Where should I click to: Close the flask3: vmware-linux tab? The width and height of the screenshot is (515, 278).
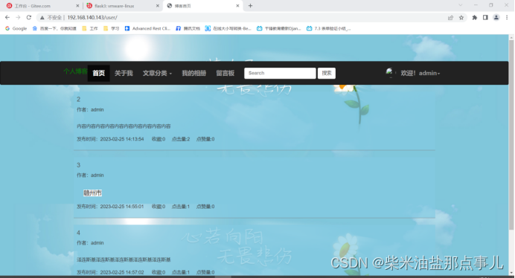157,6
